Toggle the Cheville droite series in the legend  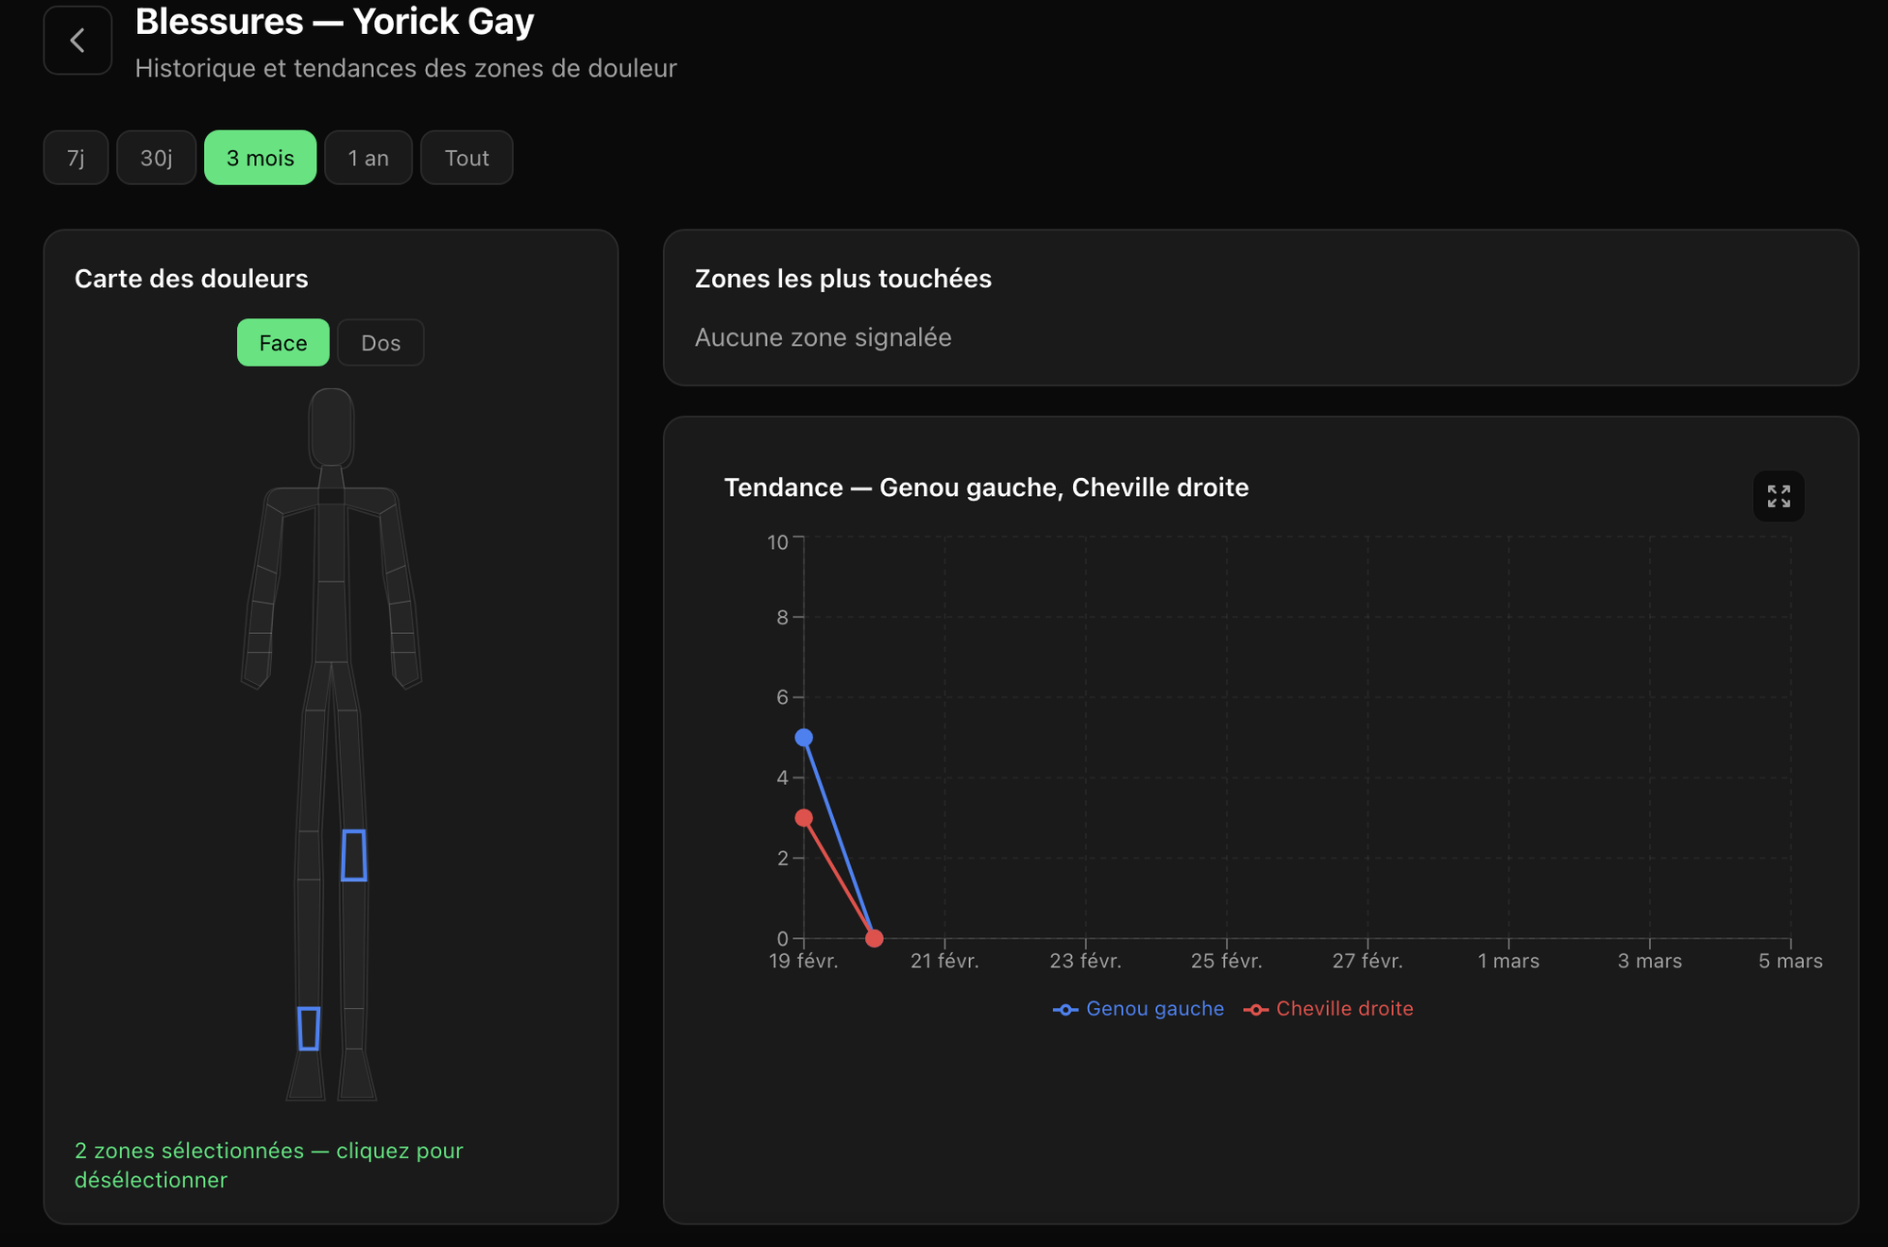coord(1328,1008)
